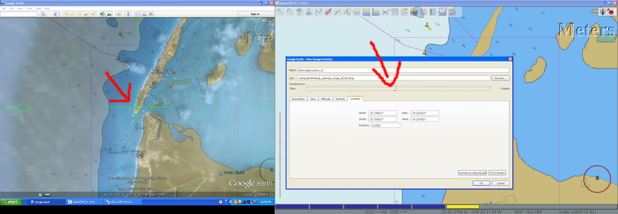
Task: Click the Browse... button
Action: [501, 78]
